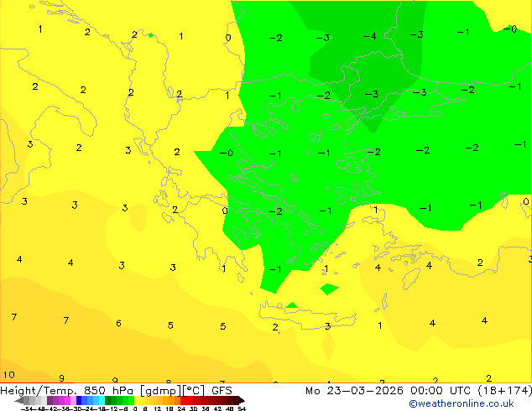Select the bright yellow swatch in the color scale

point(137,400)
